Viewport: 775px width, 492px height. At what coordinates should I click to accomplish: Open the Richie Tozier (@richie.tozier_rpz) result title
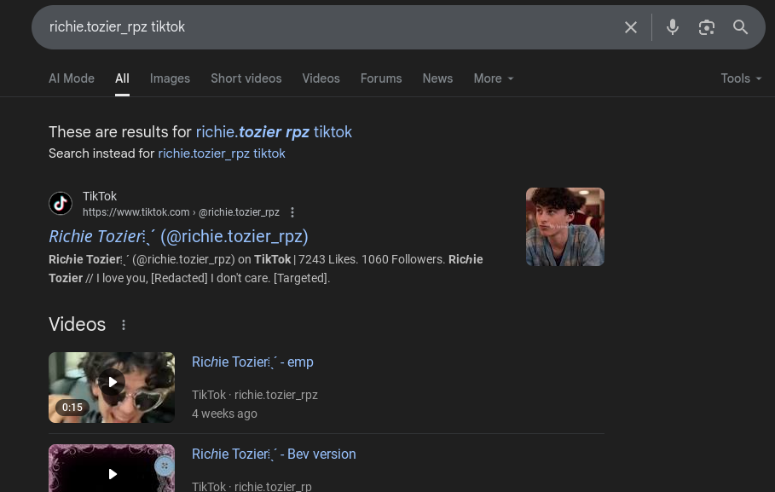(x=178, y=237)
